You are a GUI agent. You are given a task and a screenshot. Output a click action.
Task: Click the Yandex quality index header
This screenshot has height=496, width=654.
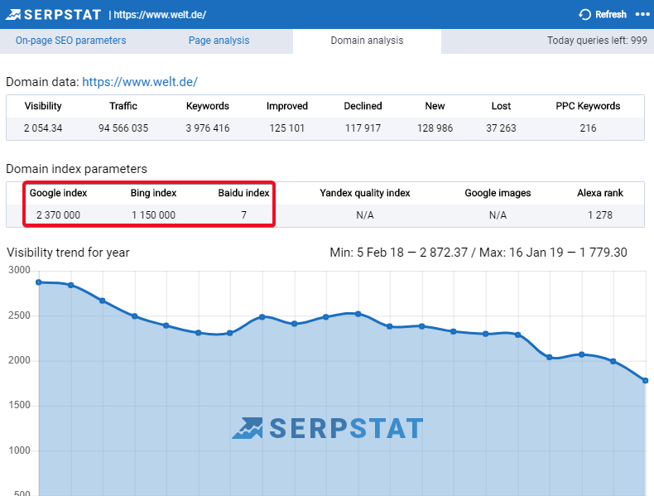(x=365, y=193)
